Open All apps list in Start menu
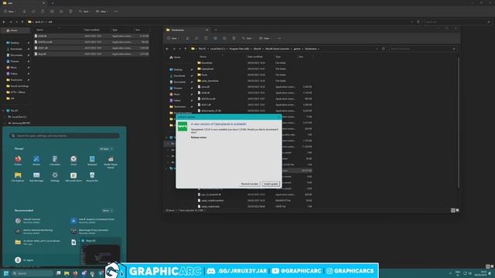This screenshot has width=495, height=278. [x=106, y=149]
